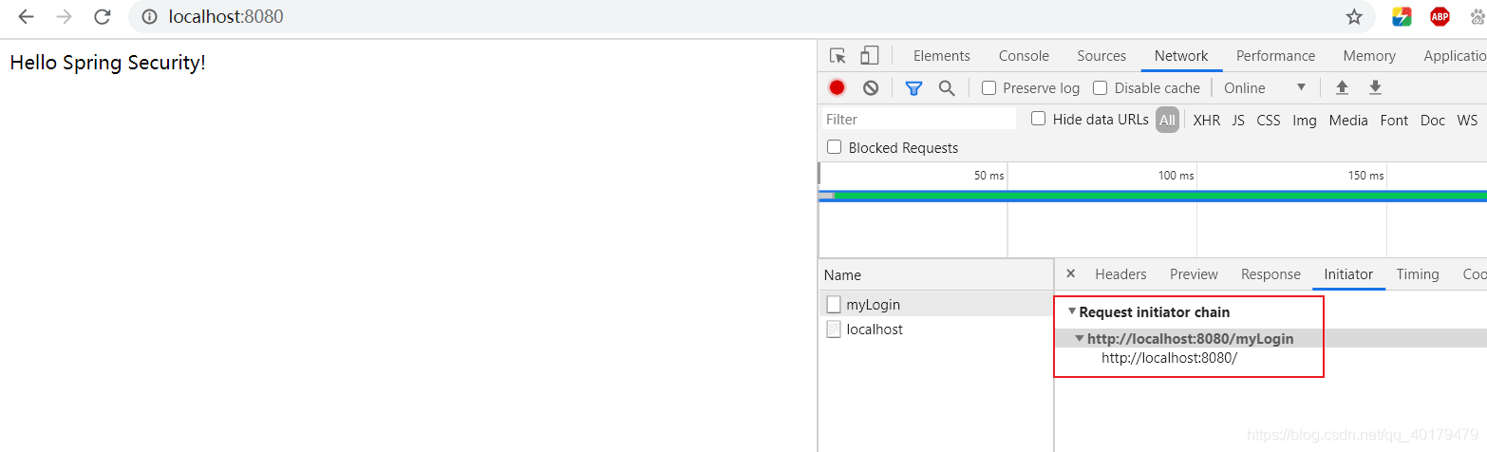The height and width of the screenshot is (452, 1487).
Task: Toggle the network filter funnel icon
Action: 913,88
